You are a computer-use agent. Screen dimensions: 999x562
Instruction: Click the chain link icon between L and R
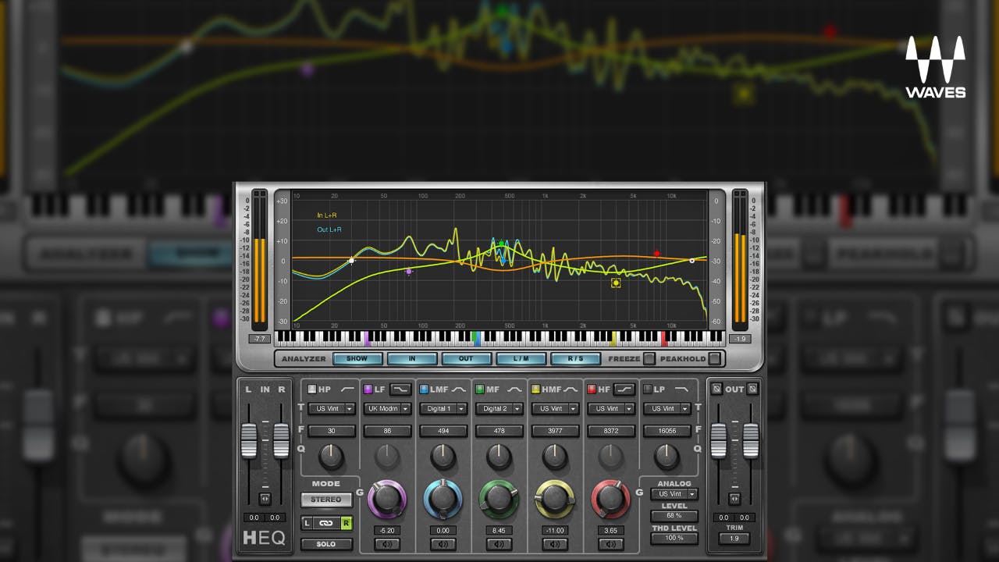326,523
